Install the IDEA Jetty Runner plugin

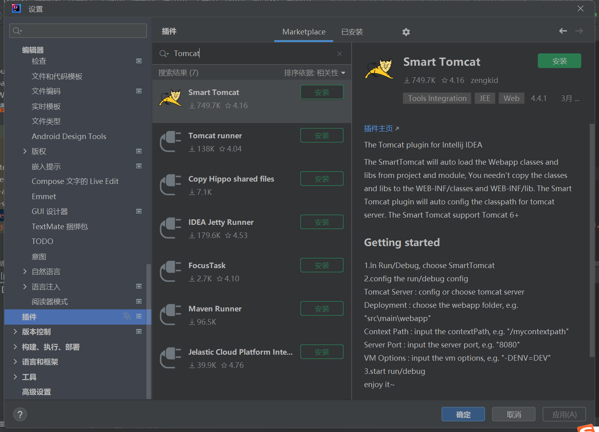pyautogui.click(x=322, y=222)
